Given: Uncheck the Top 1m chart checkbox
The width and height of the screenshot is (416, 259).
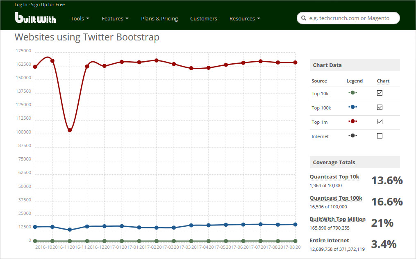Looking at the screenshot, I should [380, 121].
